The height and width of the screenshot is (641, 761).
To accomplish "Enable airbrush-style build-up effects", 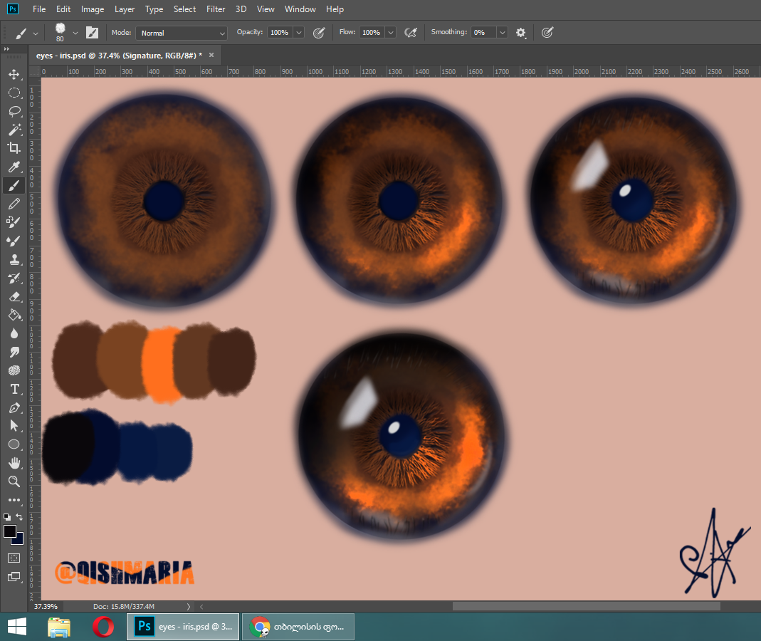I will (411, 33).
